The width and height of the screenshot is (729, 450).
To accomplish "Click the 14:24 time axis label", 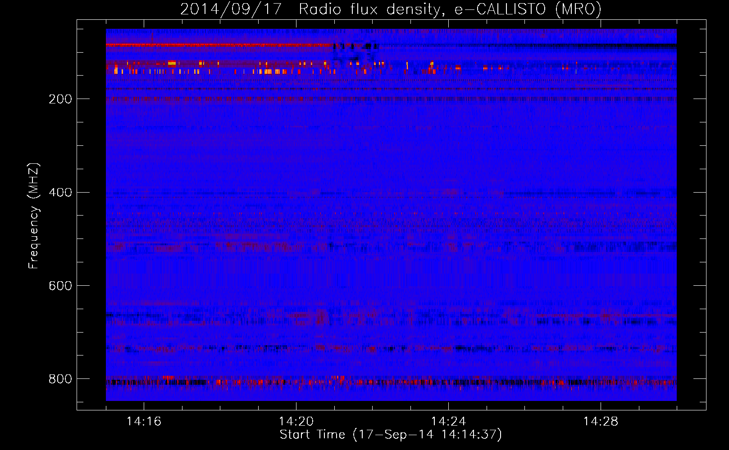I will [448, 422].
